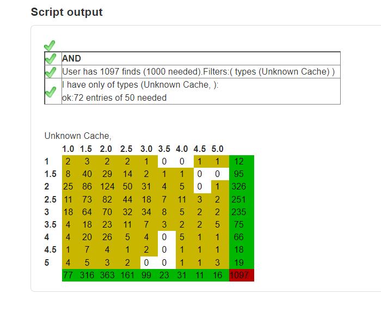
Task: Click the checkmark beside 72 entries row
Action: tap(51, 92)
